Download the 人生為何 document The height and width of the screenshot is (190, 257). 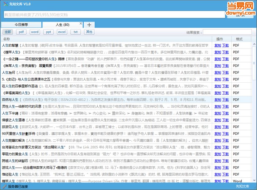pos(225,73)
